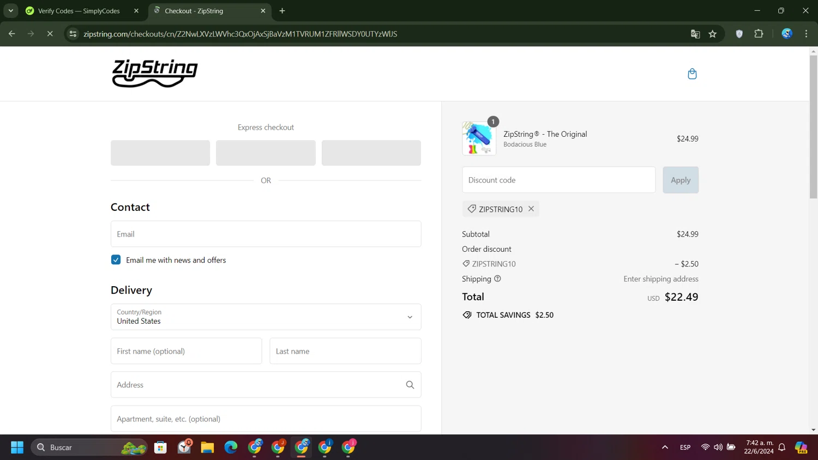Uncheck Email me with news and offers
The height and width of the screenshot is (460, 818).
click(116, 260)
